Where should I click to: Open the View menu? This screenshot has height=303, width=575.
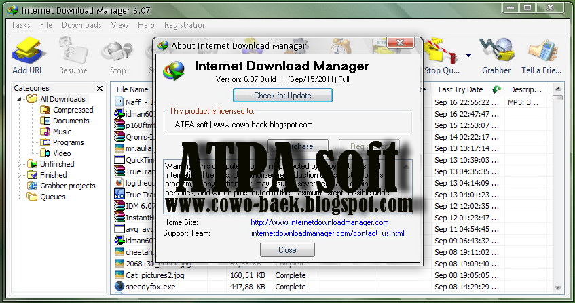point(119,25)
